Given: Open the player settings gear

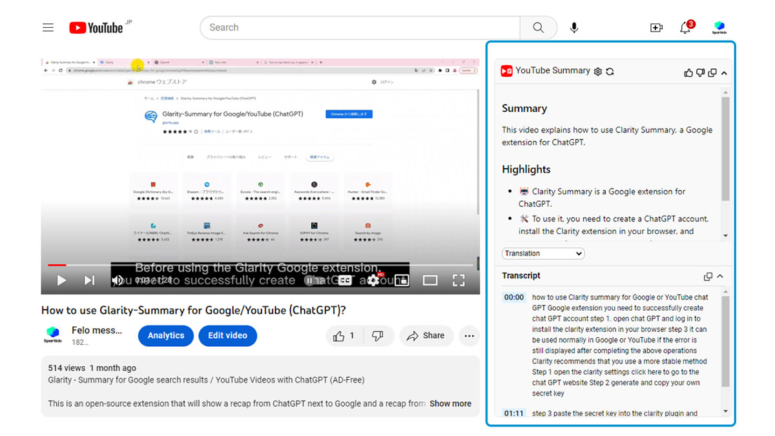Looking at the screenshot, I should [373, 280].
